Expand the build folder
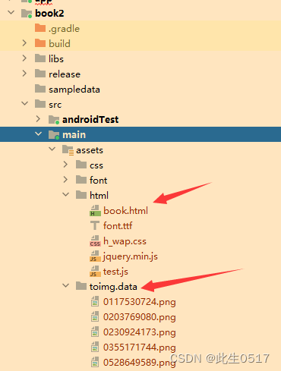 (x=24, y=43)
